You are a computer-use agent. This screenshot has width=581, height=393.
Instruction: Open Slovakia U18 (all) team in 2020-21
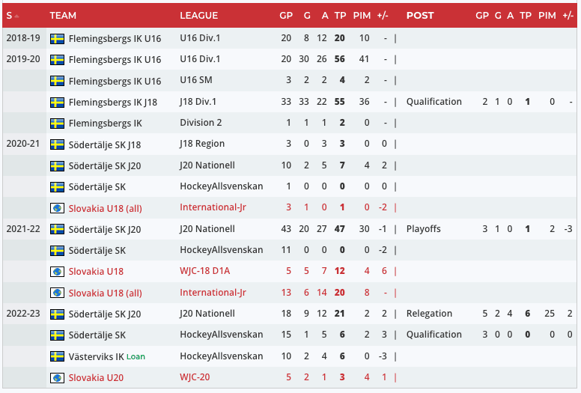click(x=105, y=208)
